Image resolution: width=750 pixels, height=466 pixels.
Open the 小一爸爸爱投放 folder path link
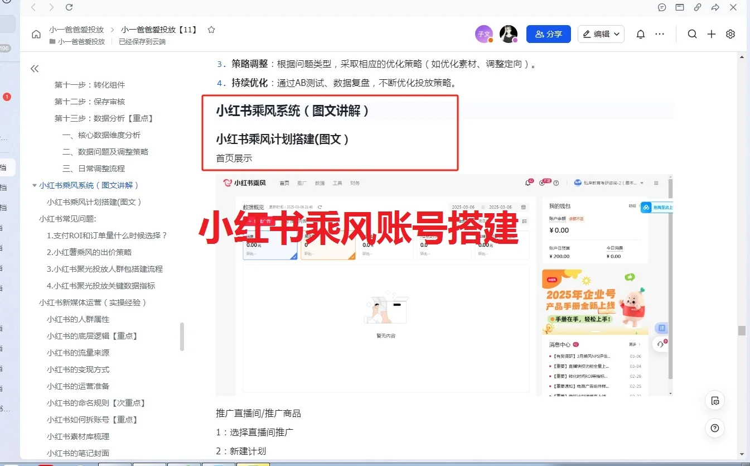point(77,42)
